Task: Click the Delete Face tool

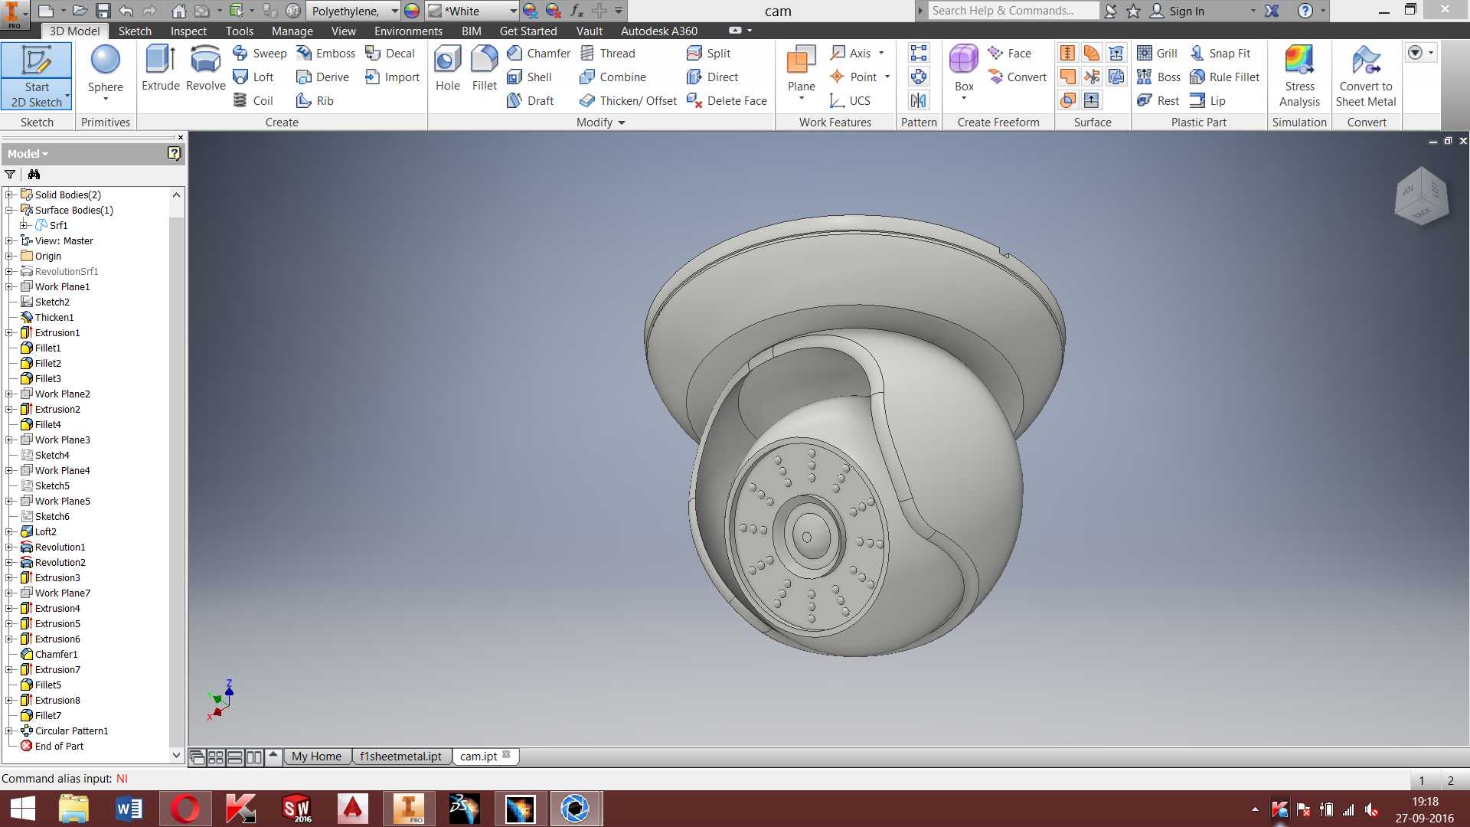Action: tap(727, 100)
